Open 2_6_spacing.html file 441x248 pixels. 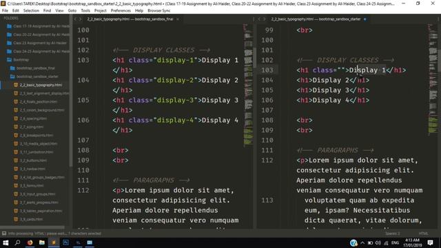coord(30,118)
